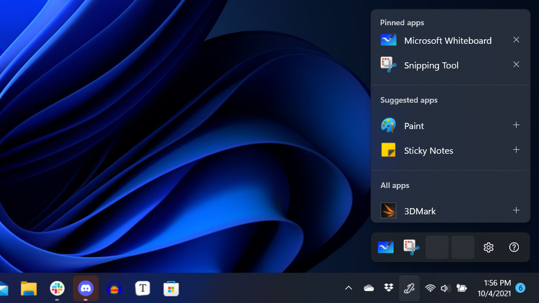Open OneDrive cloud icon in the tray
The width and height of the screenshot is (539, 303).
click(x=368, y=288)
